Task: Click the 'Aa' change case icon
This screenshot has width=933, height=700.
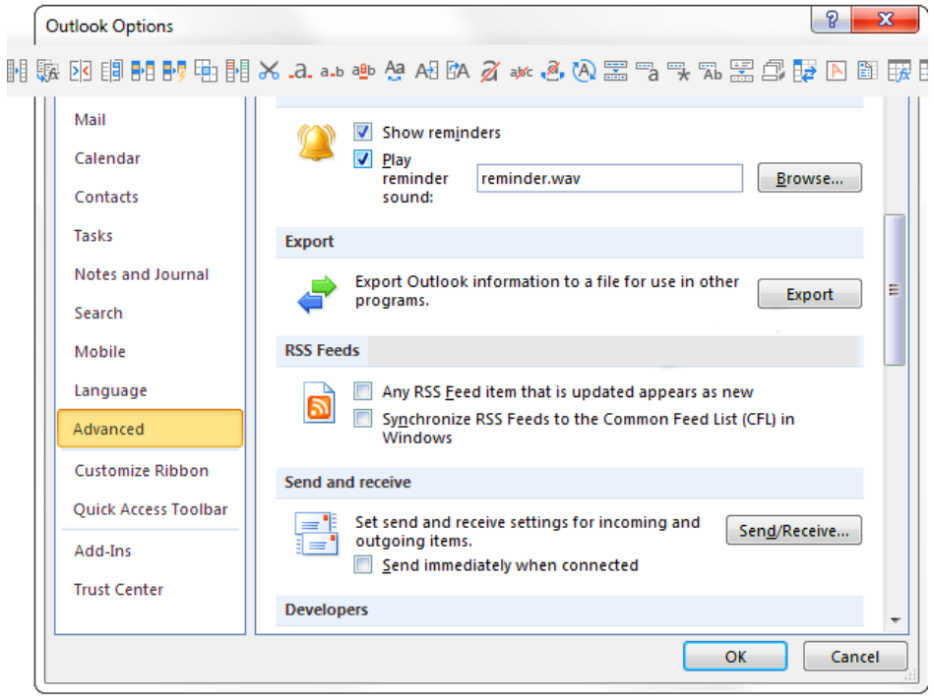Action: [395, 71]
